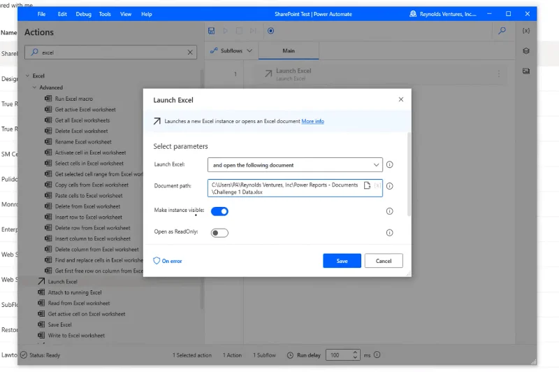Image resolution: width=559 pixels, height=372 pixels.
Task: Click the Write to Excel worksheet icon
Action: coord(41,335)
